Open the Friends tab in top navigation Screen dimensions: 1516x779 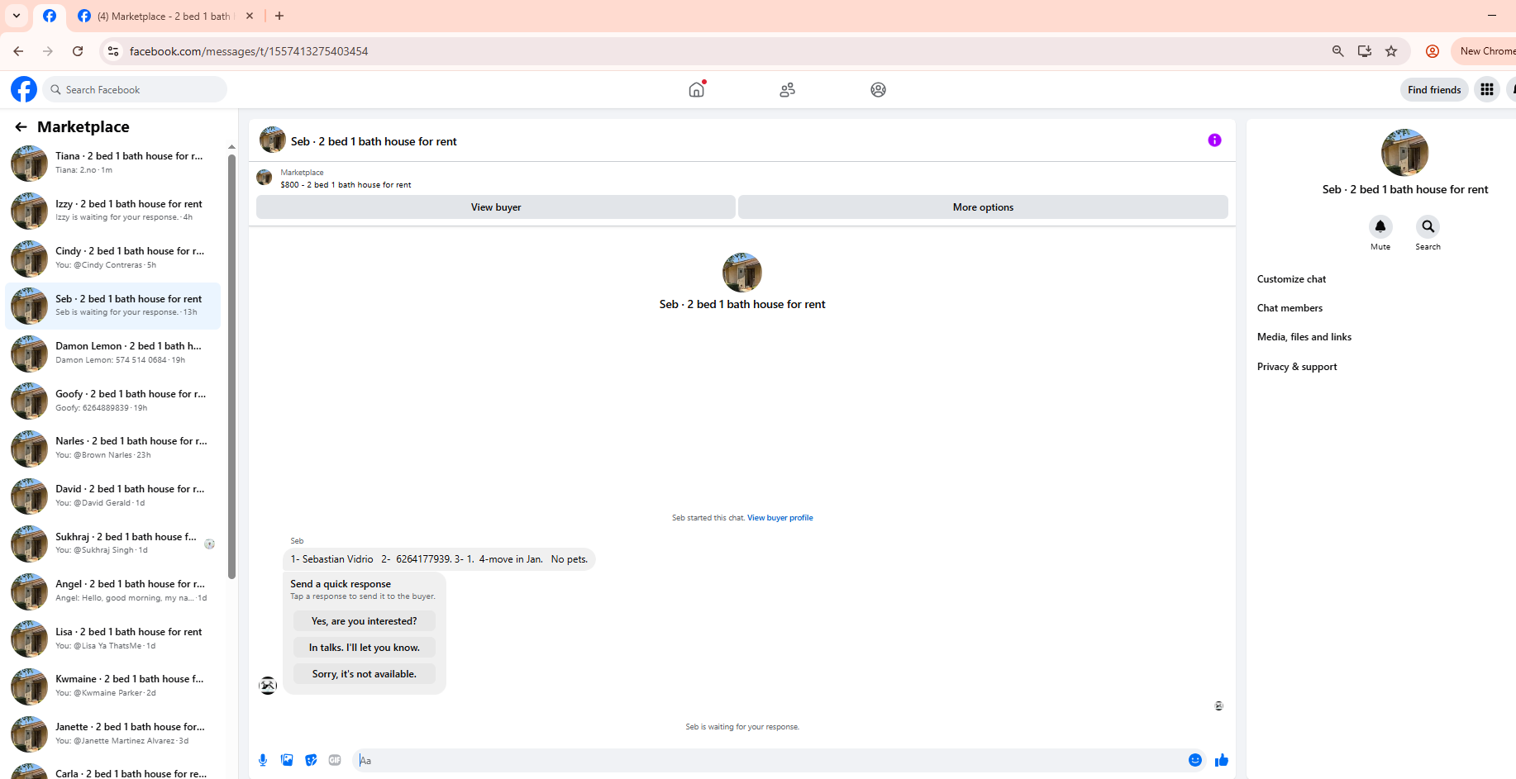coord(788,89)
